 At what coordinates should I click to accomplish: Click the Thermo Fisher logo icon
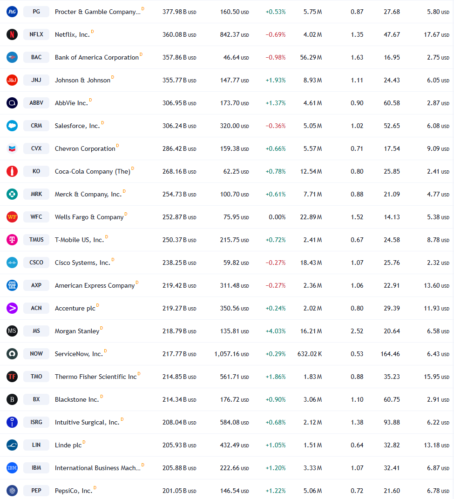12,377
